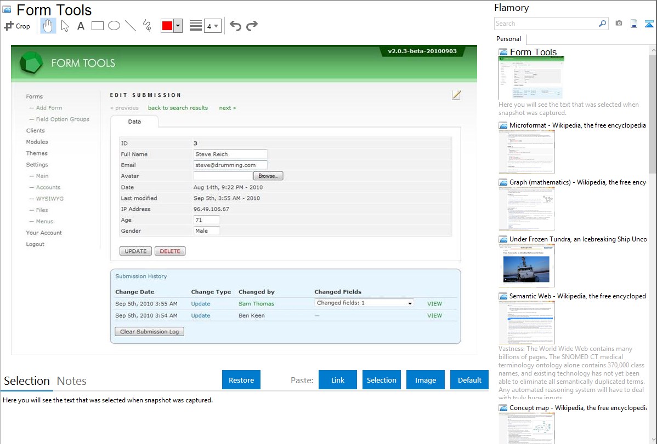Click the Clear Submission Log button

point(150,331)
